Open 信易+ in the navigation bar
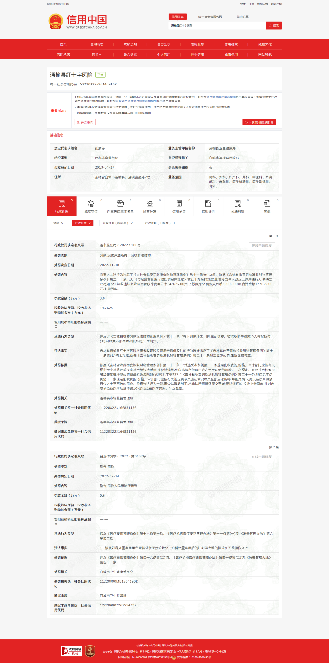Screen dimensions: 329x663 click(x=97, y=55)
